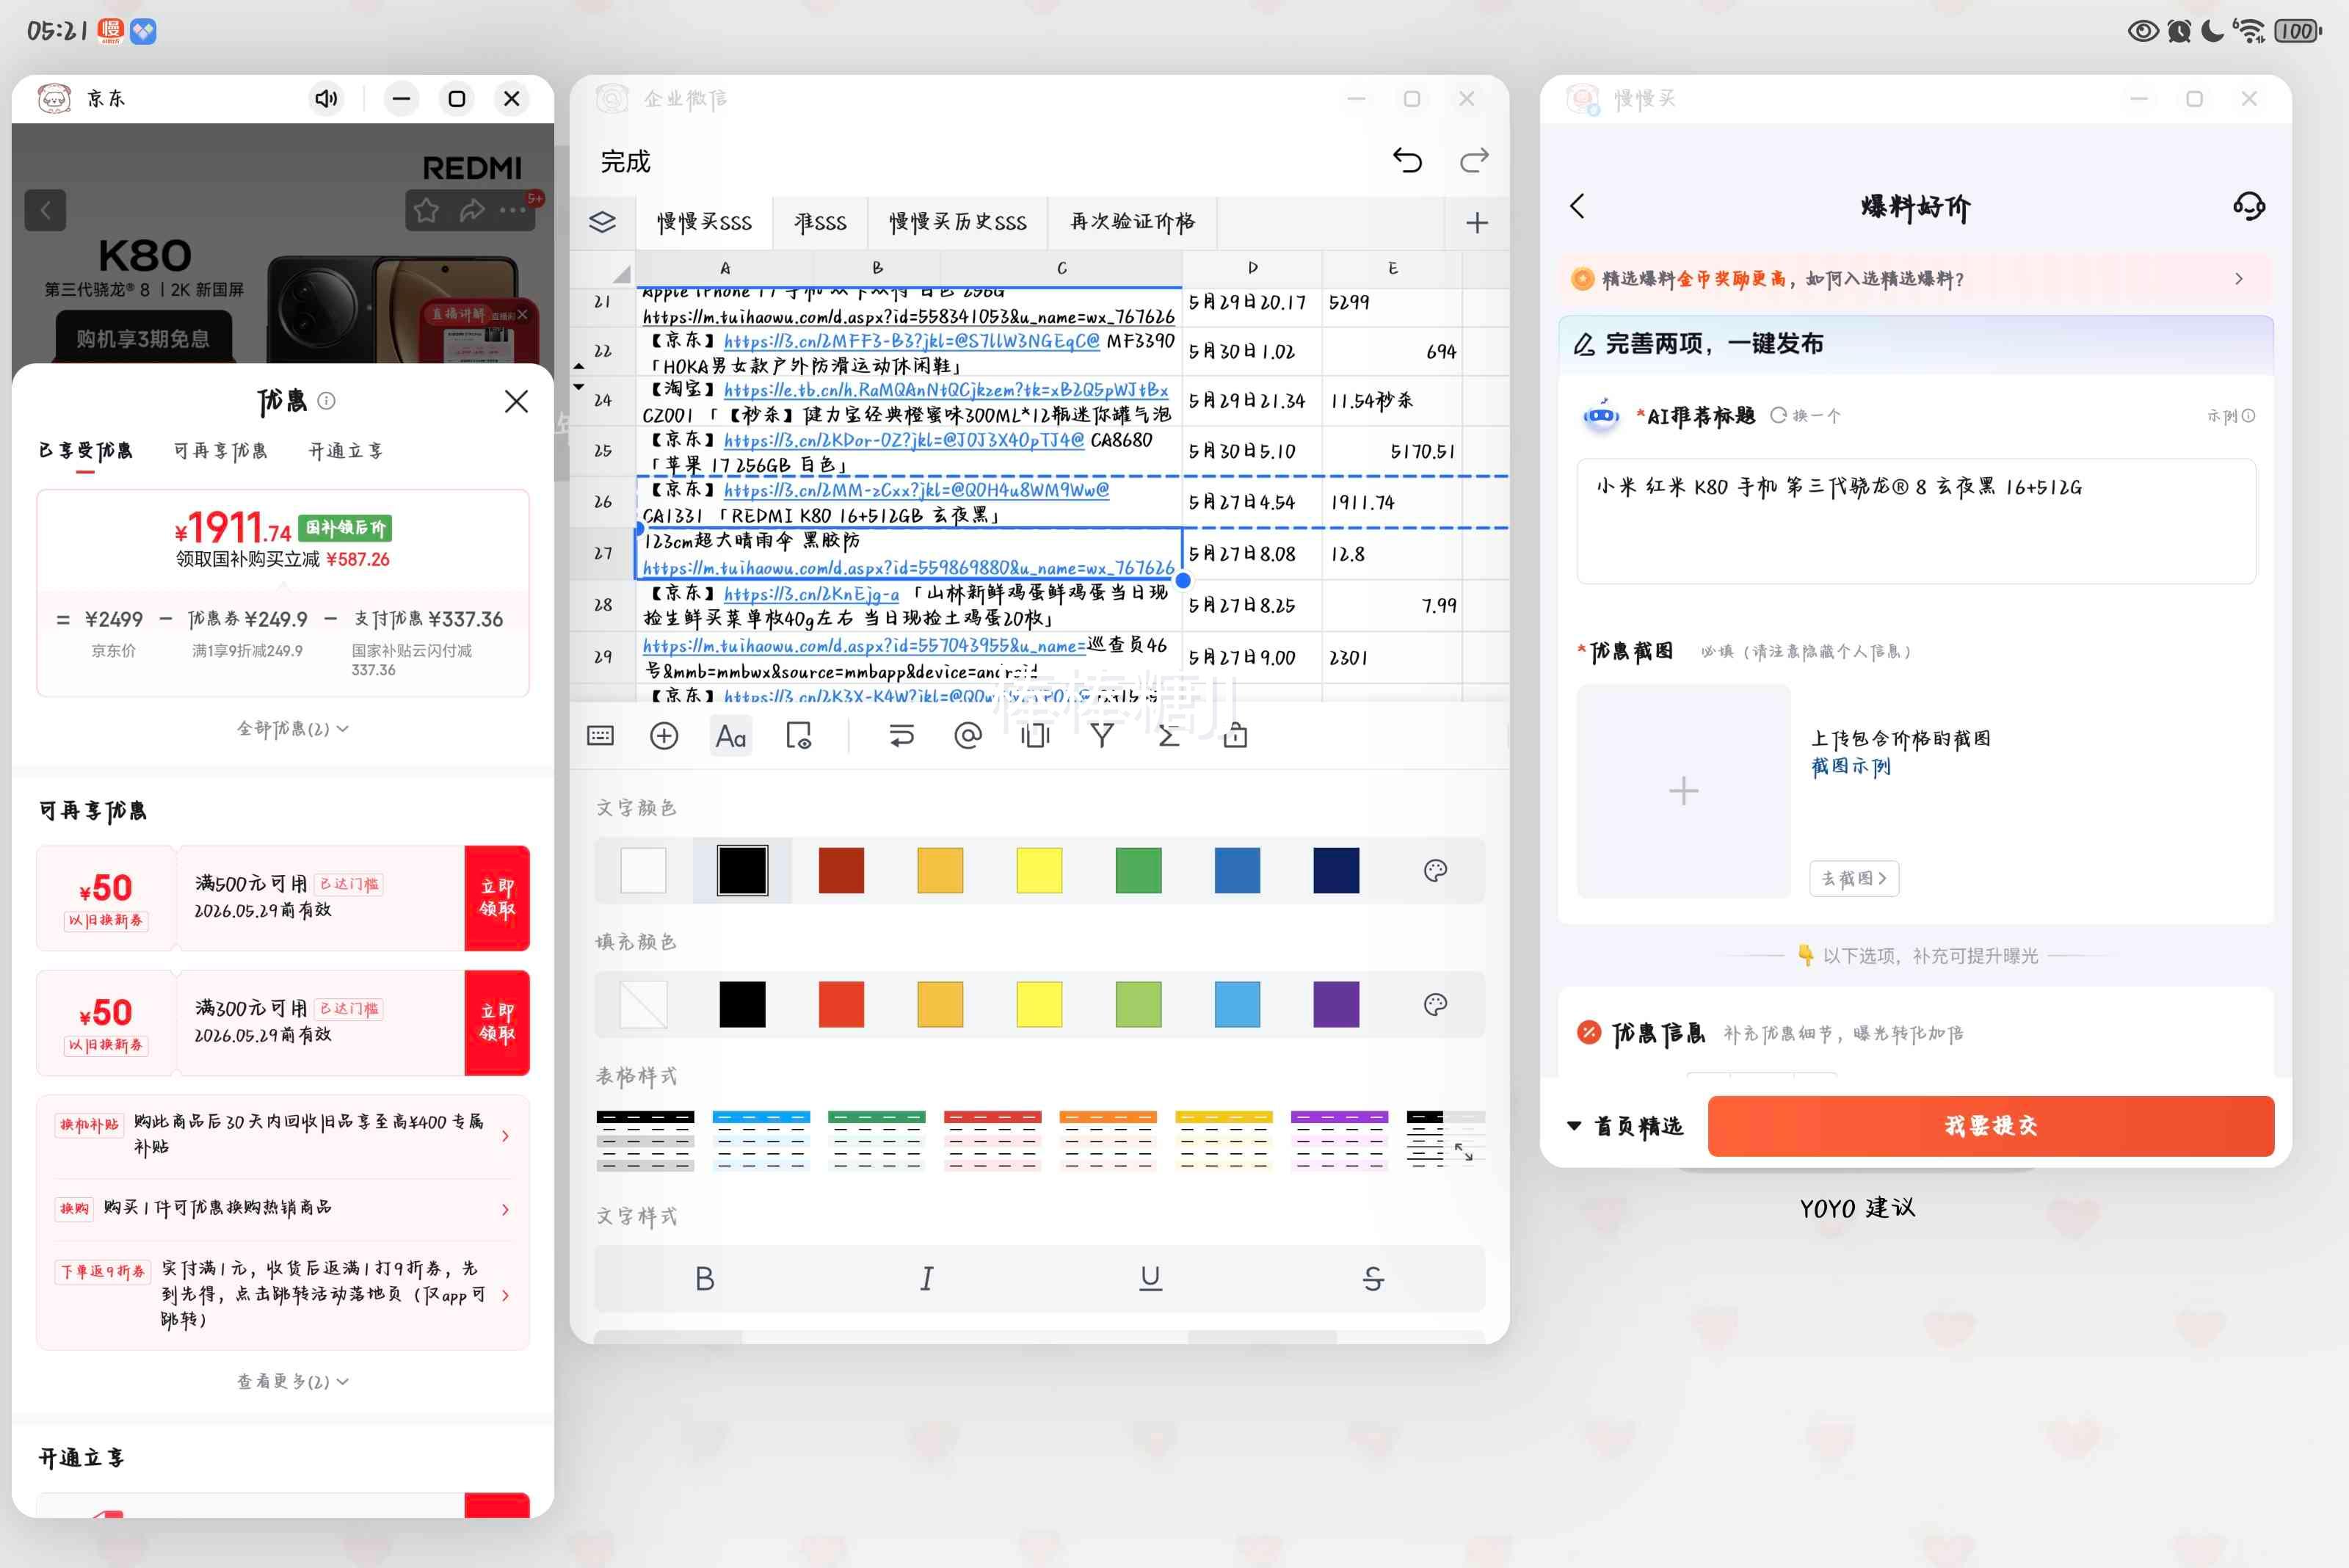Mute sound in the 京东 window title bar
Viewport: 2349px width, 1568px height.
click(x=326, y=98)
